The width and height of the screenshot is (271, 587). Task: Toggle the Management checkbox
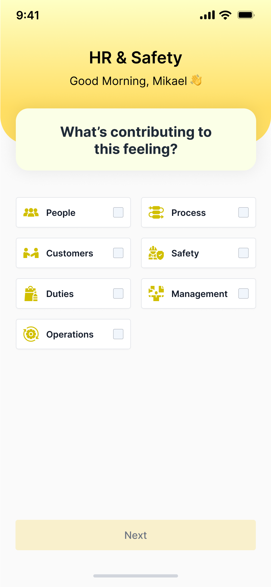tap(243, 293)
